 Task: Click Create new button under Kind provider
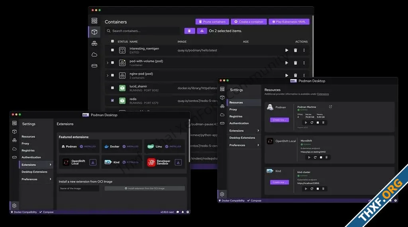pyautogui.click(x=279, y=182)
